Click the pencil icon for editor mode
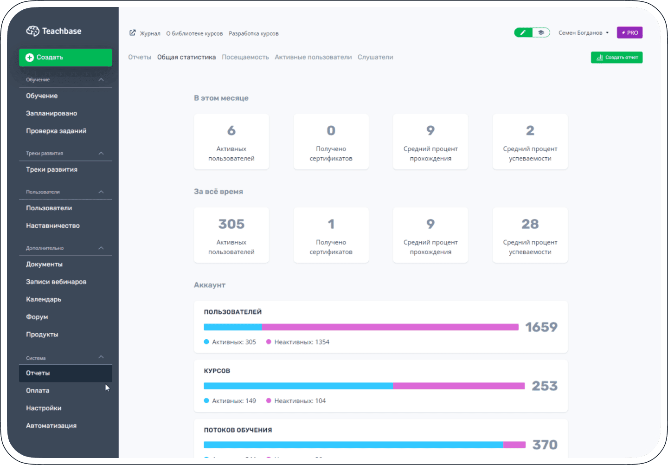668x465 pixels. [523, 32]
